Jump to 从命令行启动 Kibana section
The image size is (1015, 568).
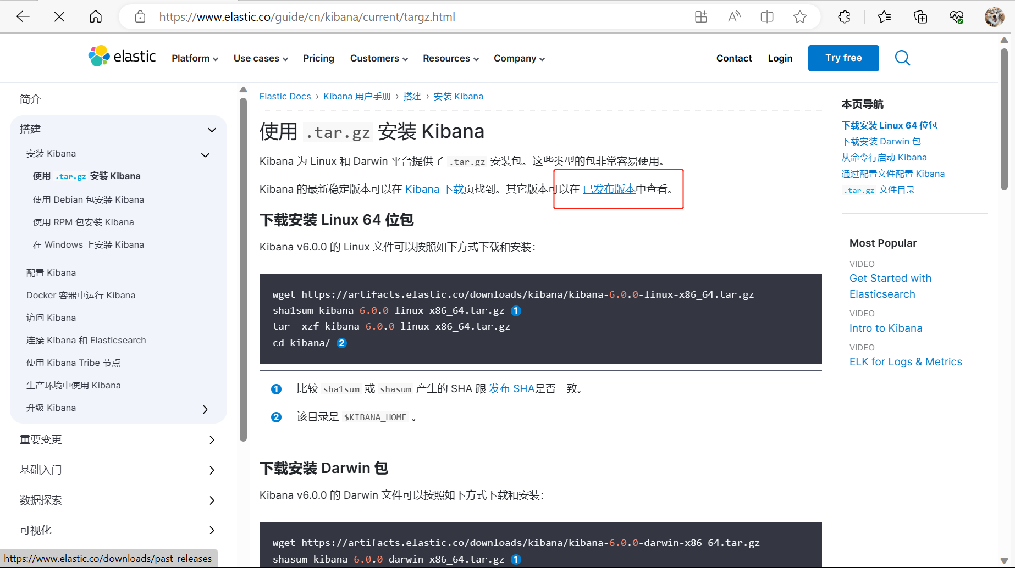pyautogui.click(x=884, y=158)
